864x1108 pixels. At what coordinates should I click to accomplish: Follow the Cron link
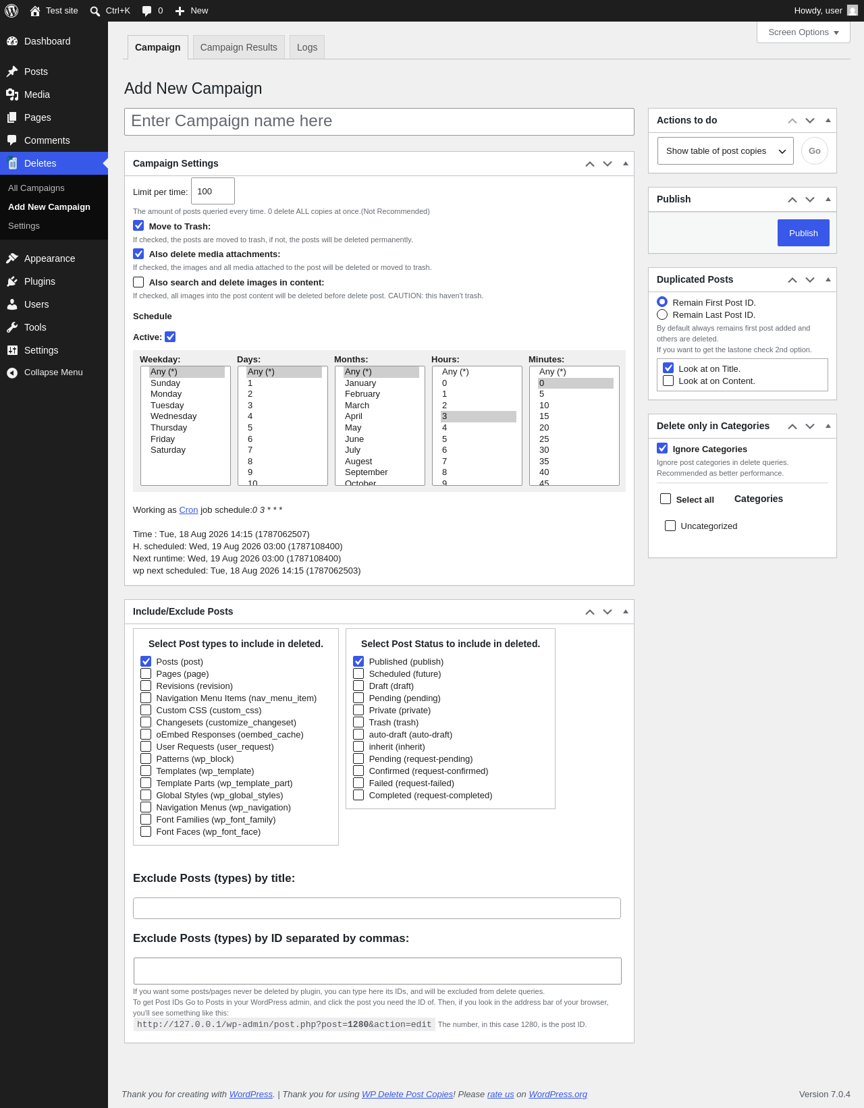[188, 510]
